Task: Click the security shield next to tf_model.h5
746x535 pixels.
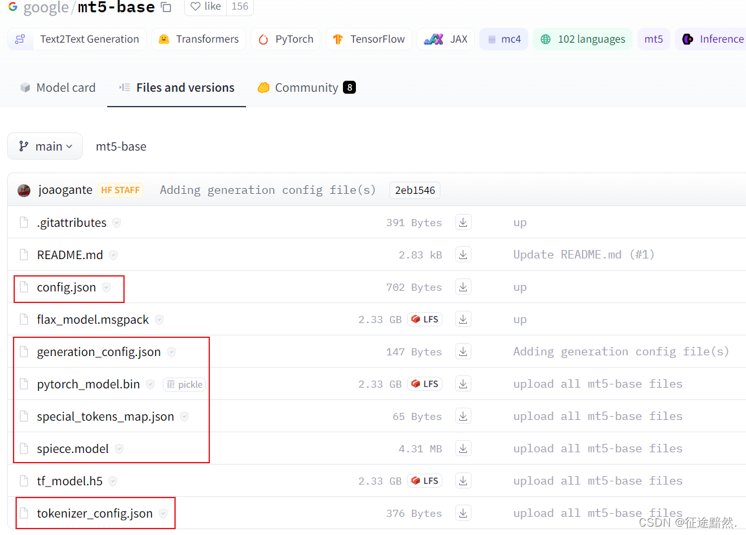Action: pos(113,481)
